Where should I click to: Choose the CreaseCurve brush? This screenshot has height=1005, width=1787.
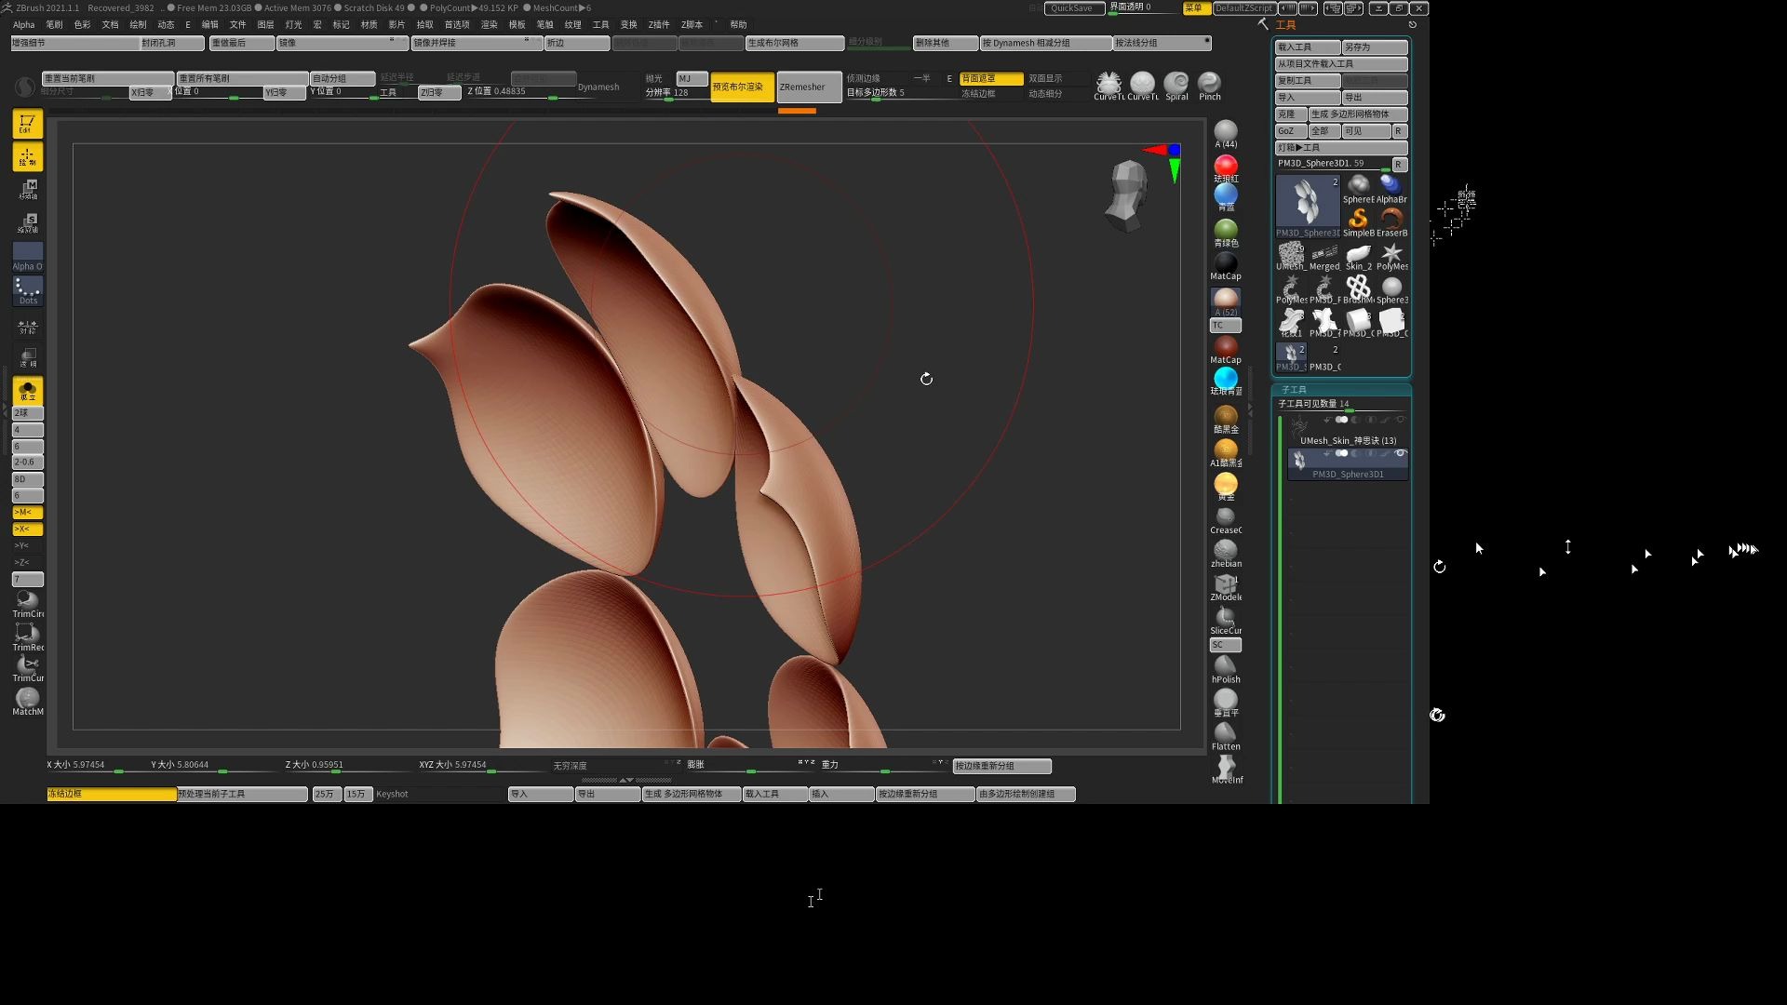(x=1226, y=520)
